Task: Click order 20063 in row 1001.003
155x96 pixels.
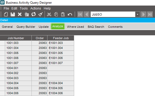Action: (x=39, y=43)
